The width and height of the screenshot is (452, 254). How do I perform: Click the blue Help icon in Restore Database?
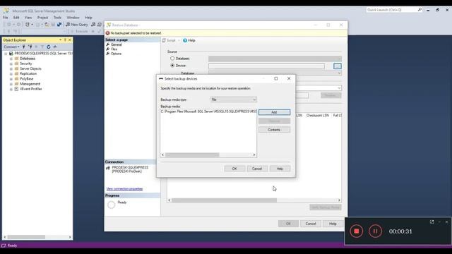185,41
